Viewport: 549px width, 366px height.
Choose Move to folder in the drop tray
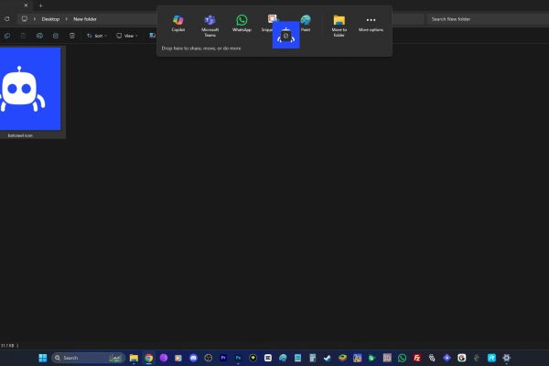coord(339,26)
